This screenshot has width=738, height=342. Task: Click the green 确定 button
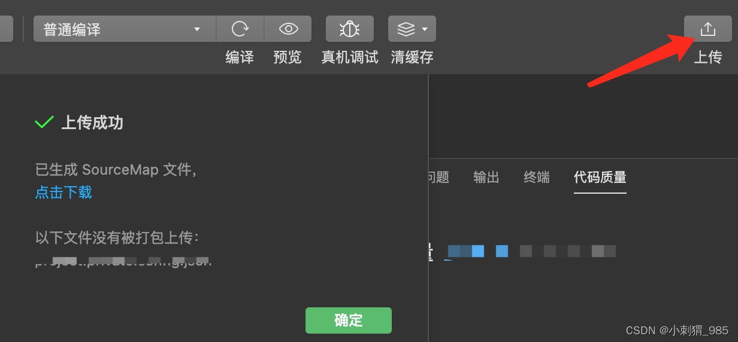349,320
